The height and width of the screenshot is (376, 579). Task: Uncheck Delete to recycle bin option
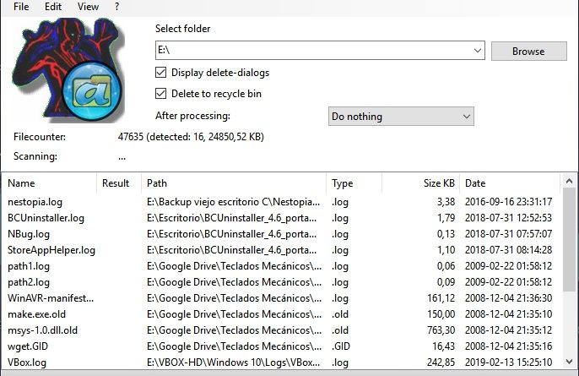point(161,94)
